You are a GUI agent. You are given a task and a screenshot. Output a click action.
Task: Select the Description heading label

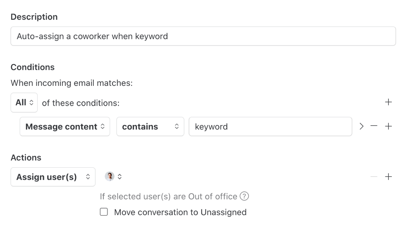pyautogui.click(x=34, y=17)
